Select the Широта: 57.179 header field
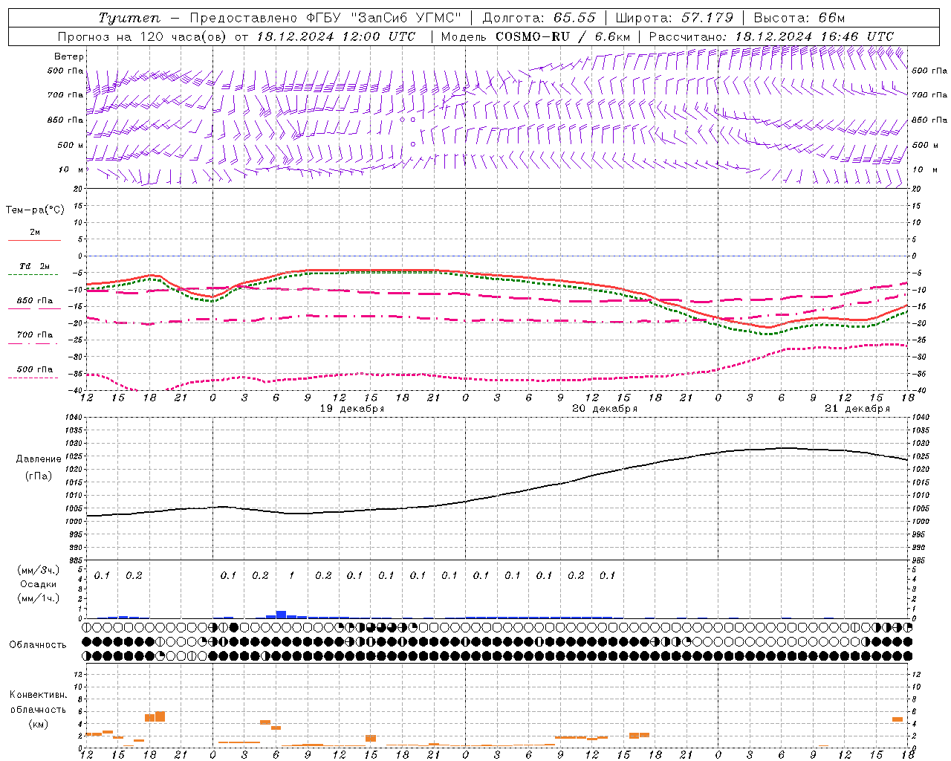Image resolution: width=951 pixels, height=761 pixels. click(x=675, y=18)
